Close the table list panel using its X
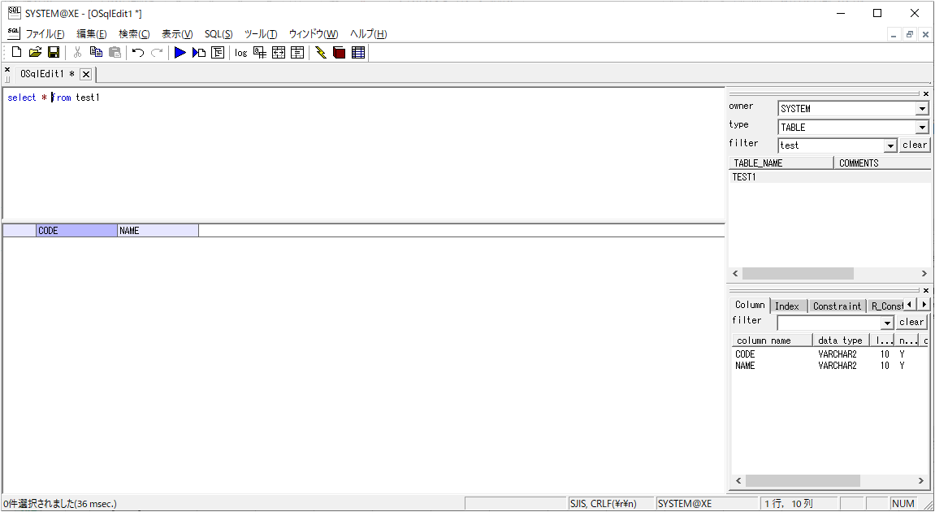 (926, 93)
